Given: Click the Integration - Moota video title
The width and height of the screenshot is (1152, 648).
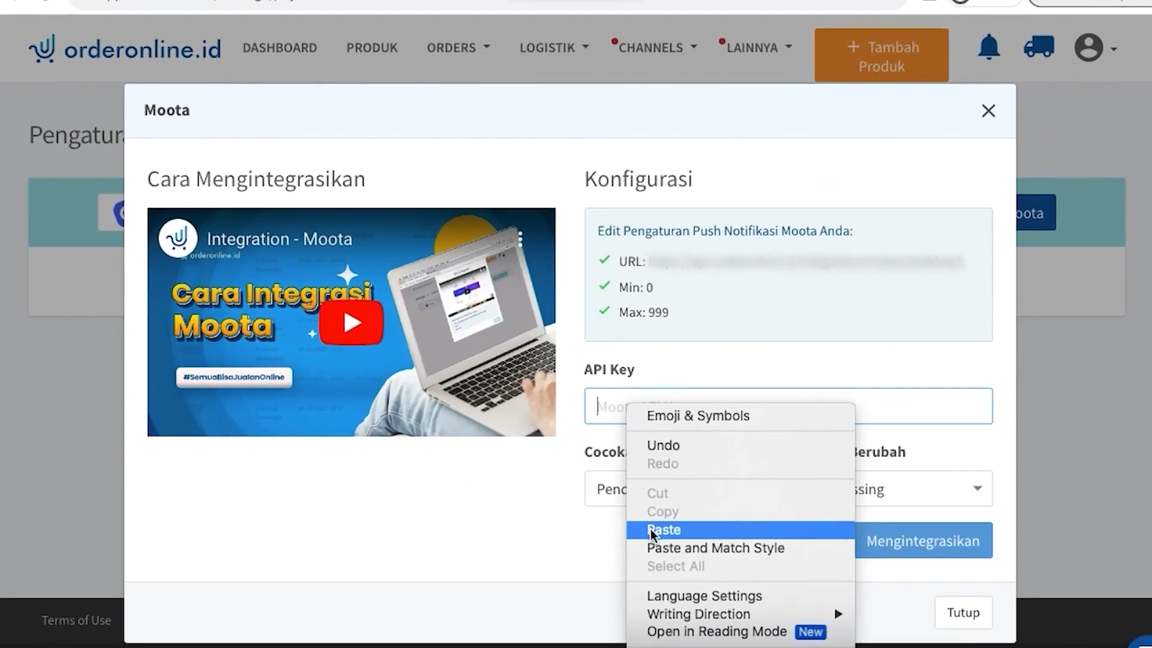Looking at the screenshot, I should [279, 239].
